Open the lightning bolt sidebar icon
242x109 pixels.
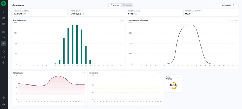point(4,52)
